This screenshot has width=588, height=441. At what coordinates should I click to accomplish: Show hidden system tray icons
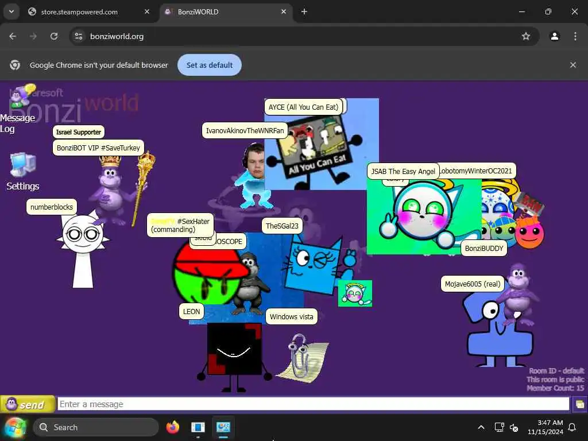pyautogui.click(x=481, y=427)
